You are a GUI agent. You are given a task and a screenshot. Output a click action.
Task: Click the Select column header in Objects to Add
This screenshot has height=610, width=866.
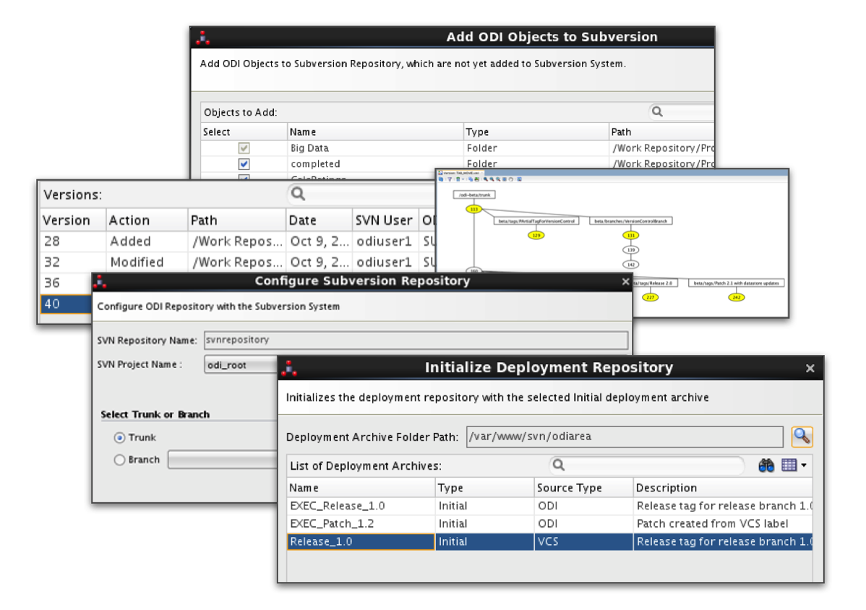pos(244,132)
